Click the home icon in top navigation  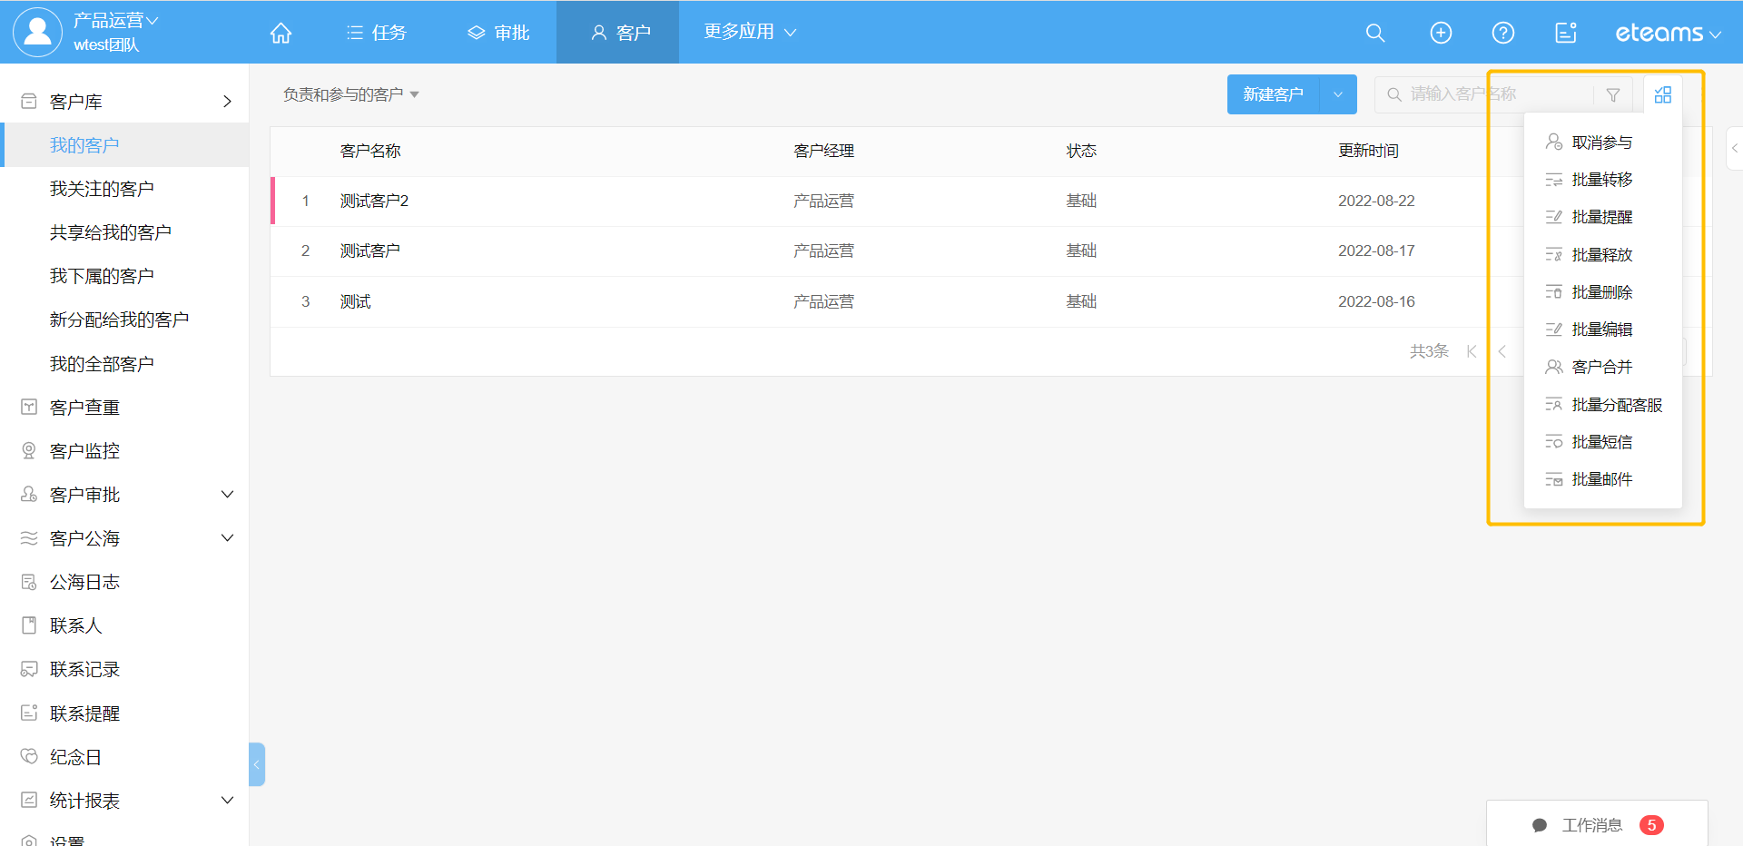(x=281, y=33)
